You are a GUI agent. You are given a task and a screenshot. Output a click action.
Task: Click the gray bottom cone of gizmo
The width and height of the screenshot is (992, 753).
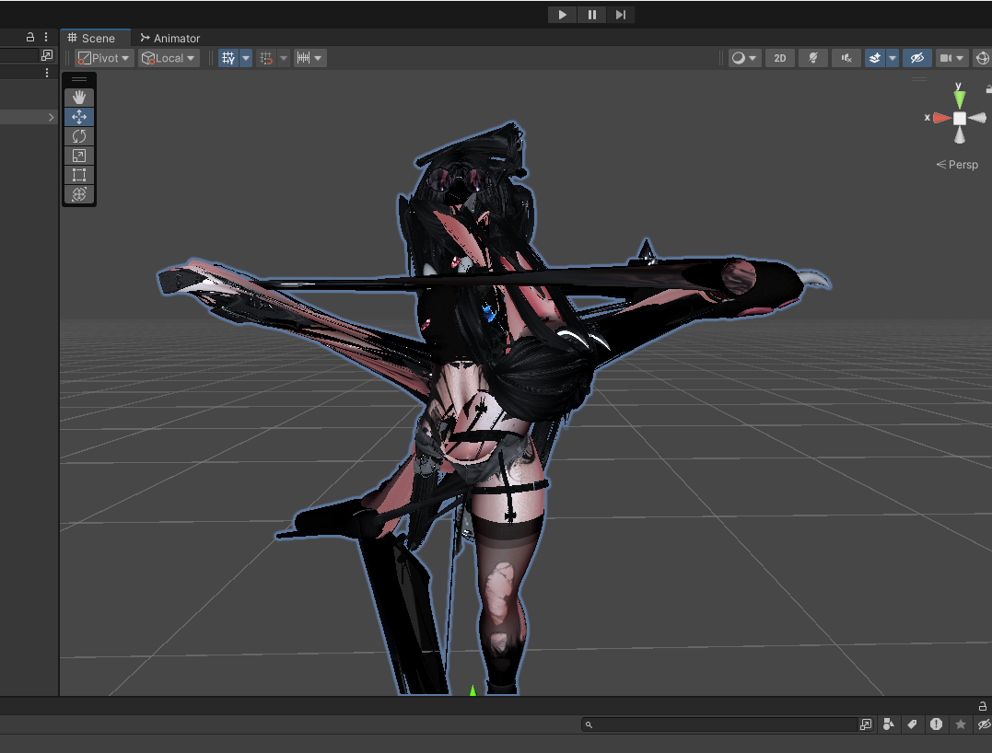[960, 135]
